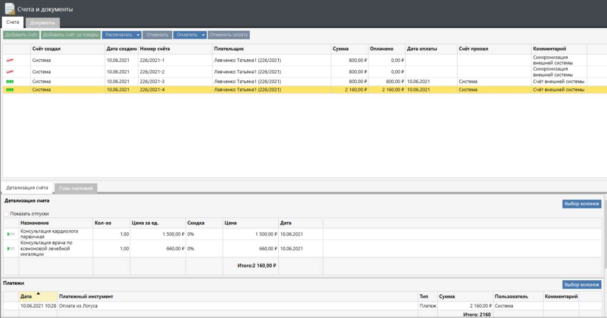Click status icon beside Консультация кардиолога первичная
This screenshot has height=318, width=607.
point(11,234)
